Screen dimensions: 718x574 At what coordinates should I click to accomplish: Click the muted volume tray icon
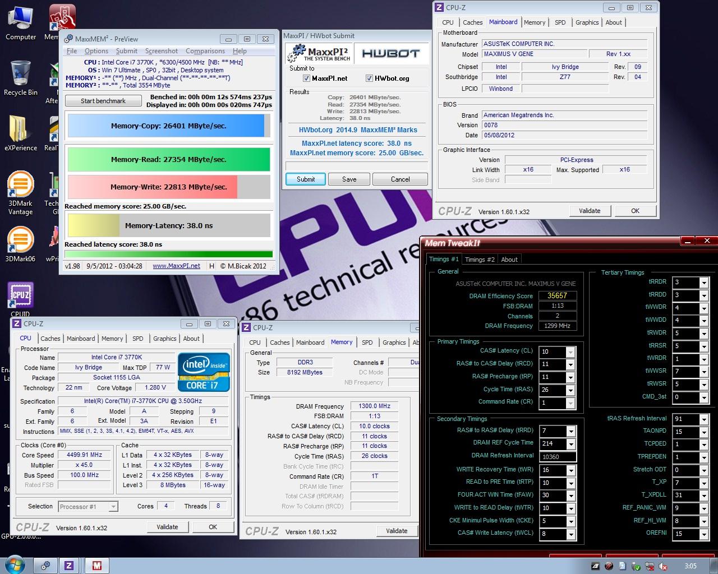tap(662, 566)
